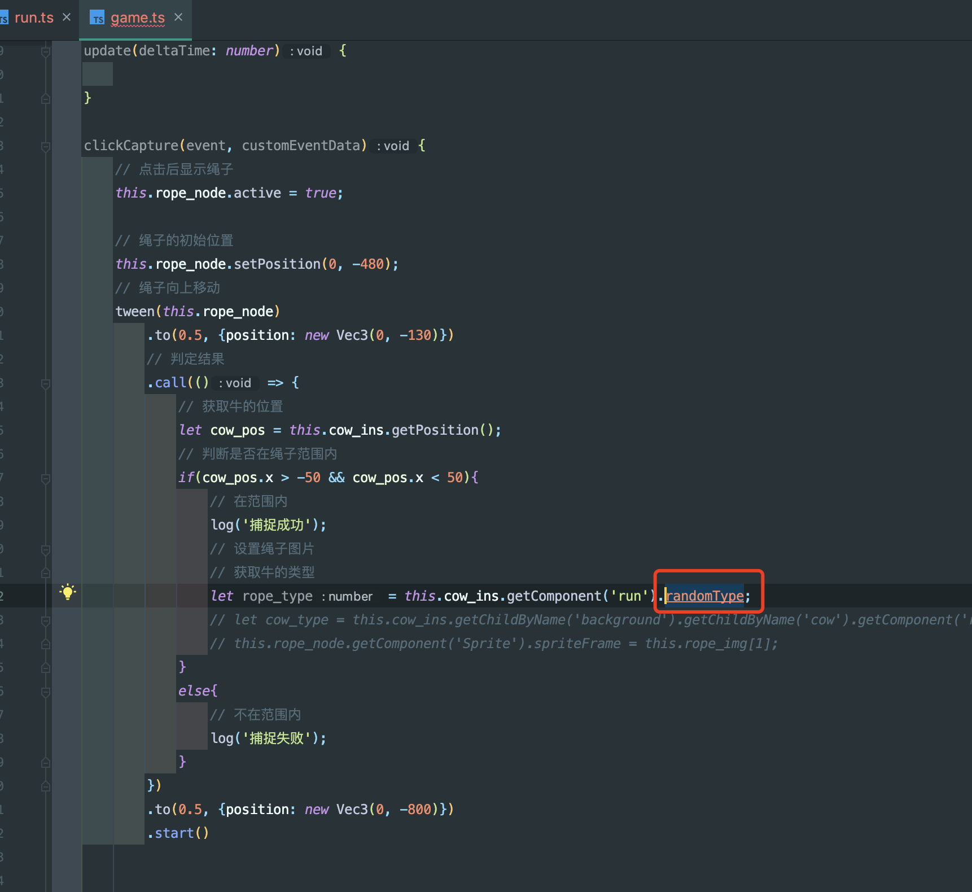
Task: Click the comment '// 绳子的初始位置'
Action: [x=174, y=241]
